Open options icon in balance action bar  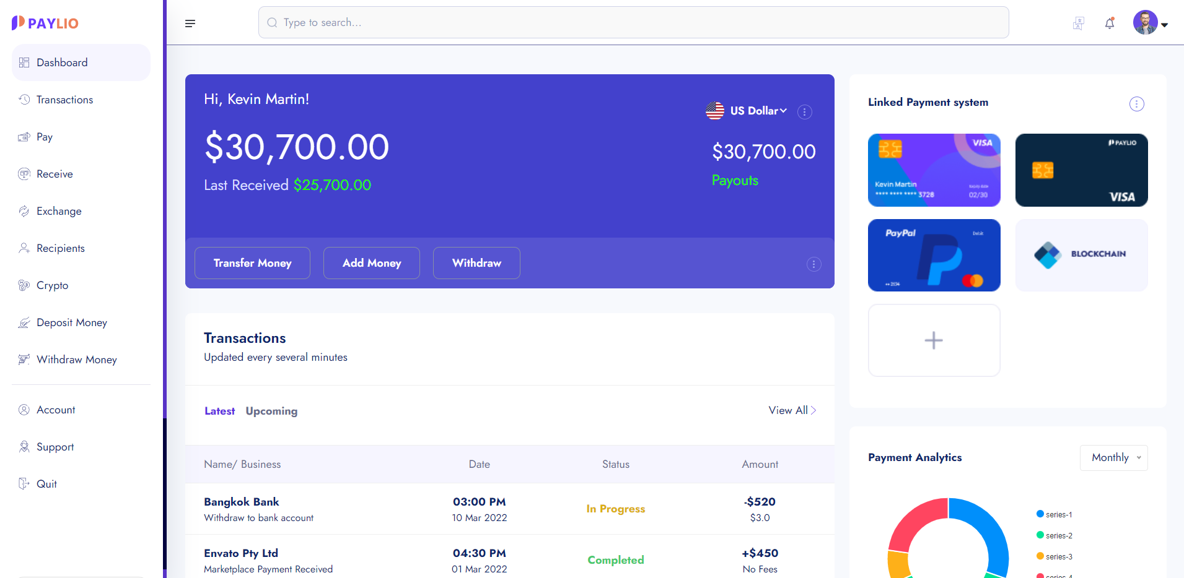point(814,264)
